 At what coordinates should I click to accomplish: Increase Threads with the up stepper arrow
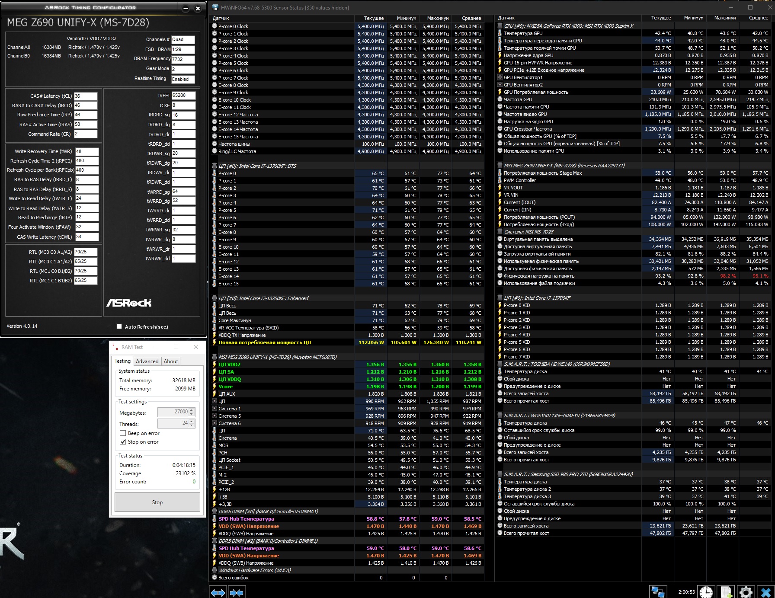coord(192,421)
